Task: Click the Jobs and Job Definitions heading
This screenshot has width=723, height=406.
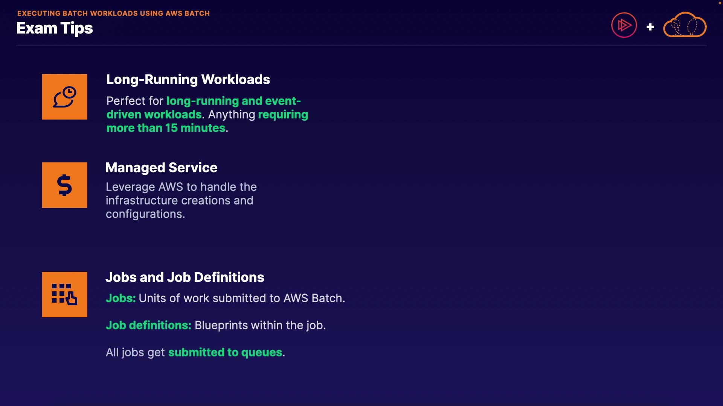Action: coord(185,277)
